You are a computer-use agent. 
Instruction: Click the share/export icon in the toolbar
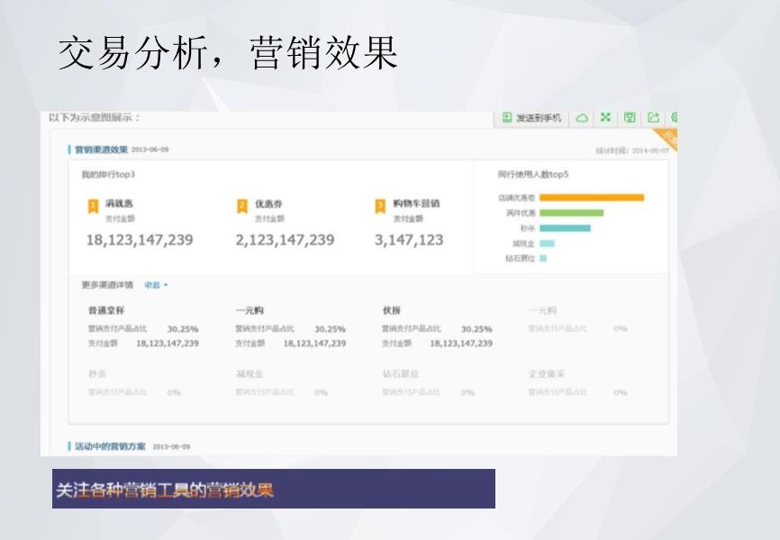pyautogui.click(x=654, y=117)
